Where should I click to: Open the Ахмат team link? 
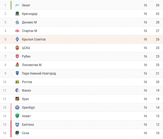26,116
